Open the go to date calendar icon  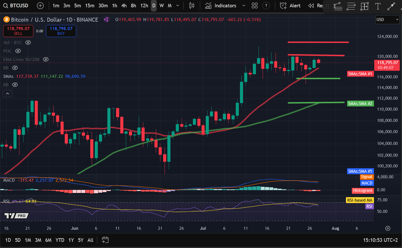pyautogui.click(x=105, y=240)
